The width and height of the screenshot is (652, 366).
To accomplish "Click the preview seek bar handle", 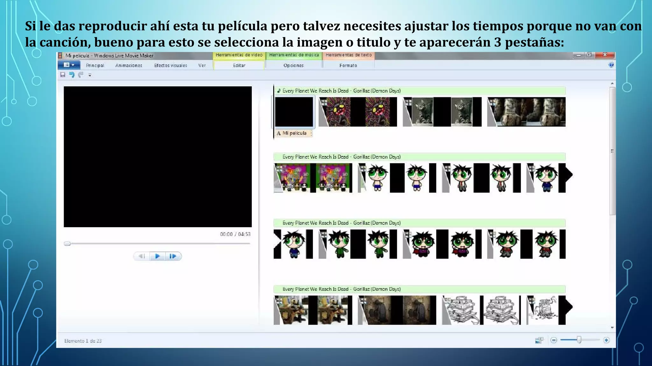I will coord(67,243).
